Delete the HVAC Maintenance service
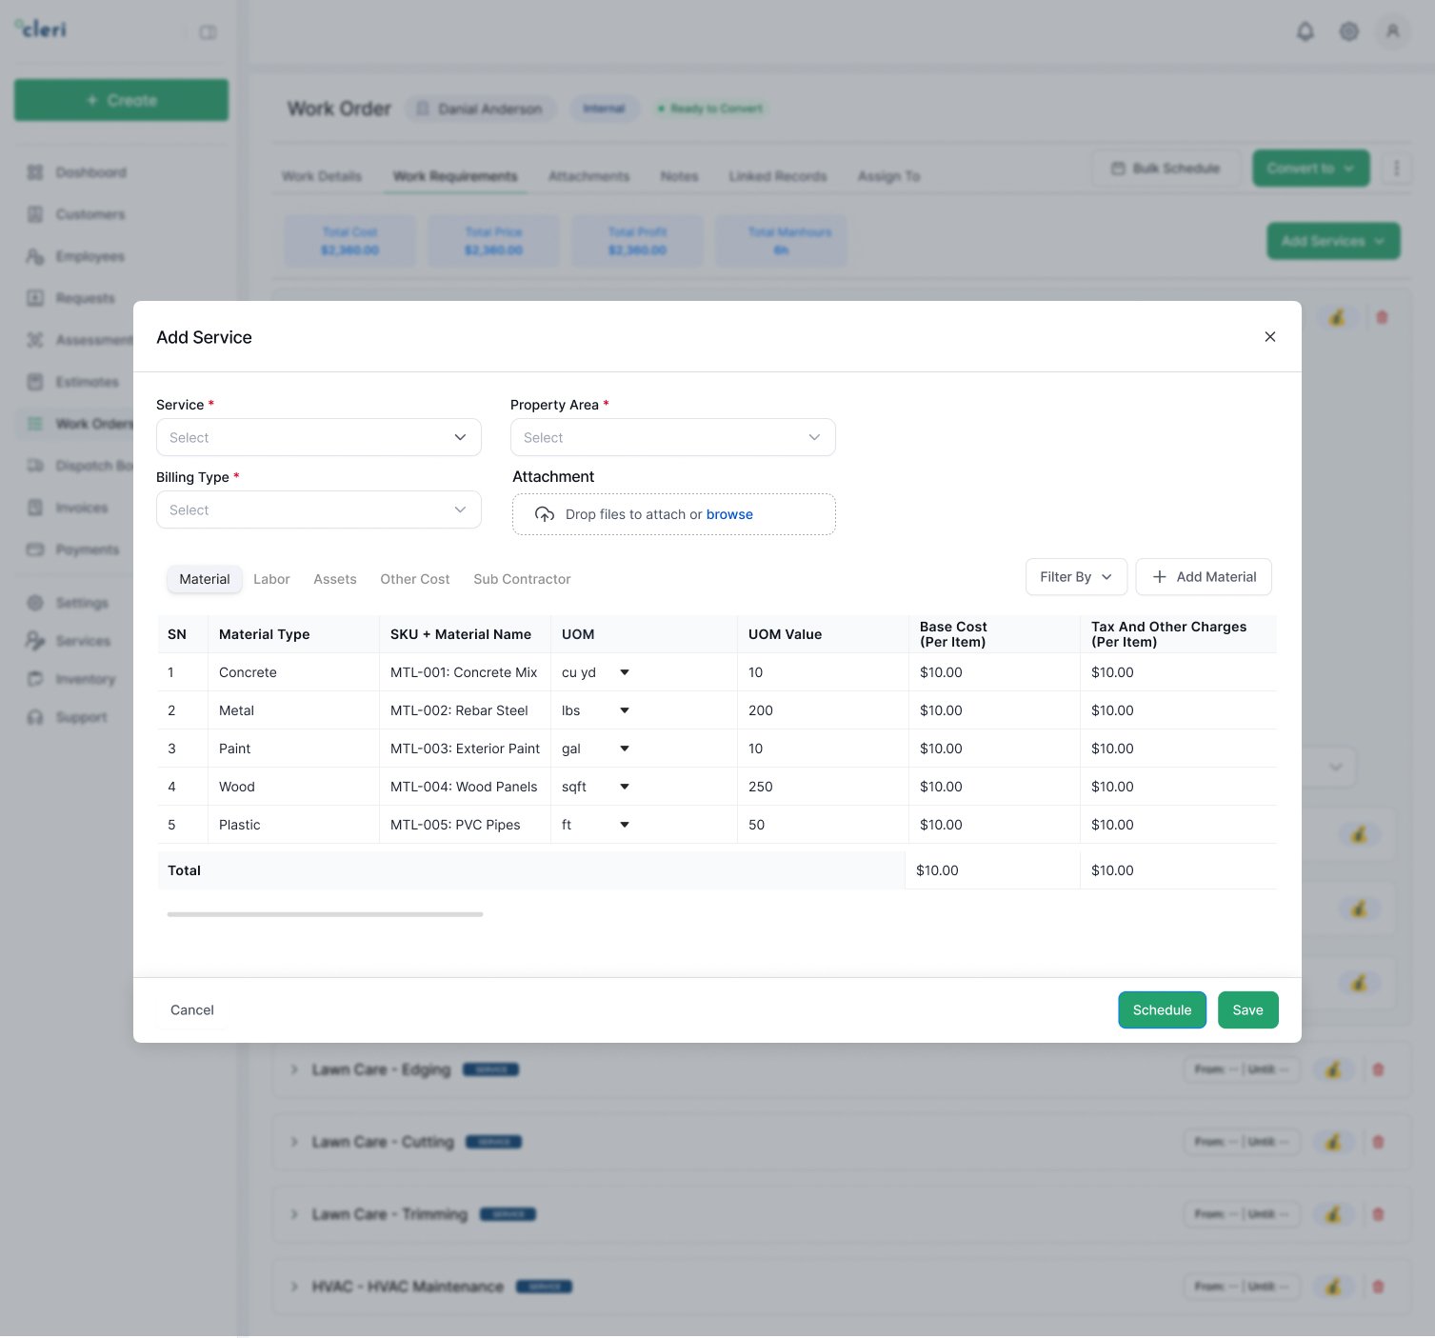 point(1378,1287)
